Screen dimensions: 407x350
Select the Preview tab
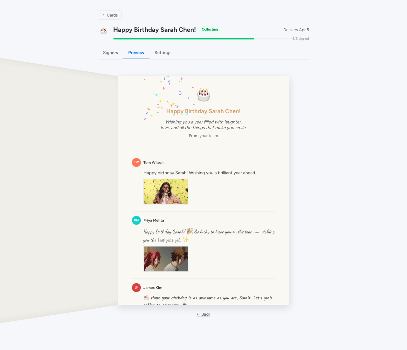pyautogui.click(x=136, y=52)
